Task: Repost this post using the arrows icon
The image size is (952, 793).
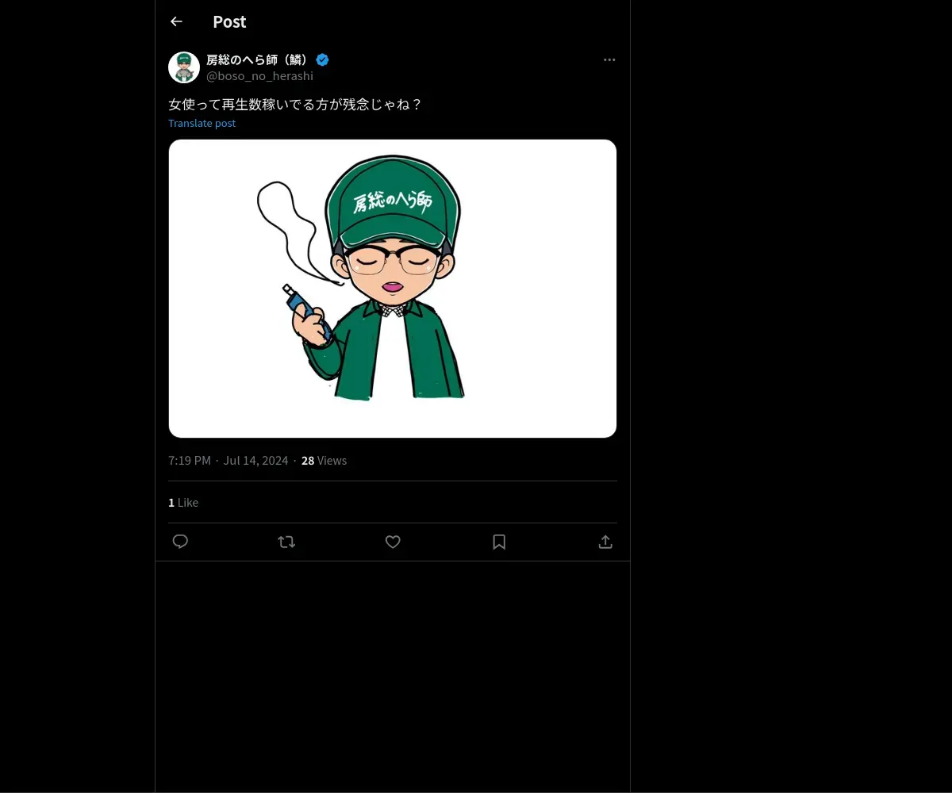Action: [x=286, y=542]
